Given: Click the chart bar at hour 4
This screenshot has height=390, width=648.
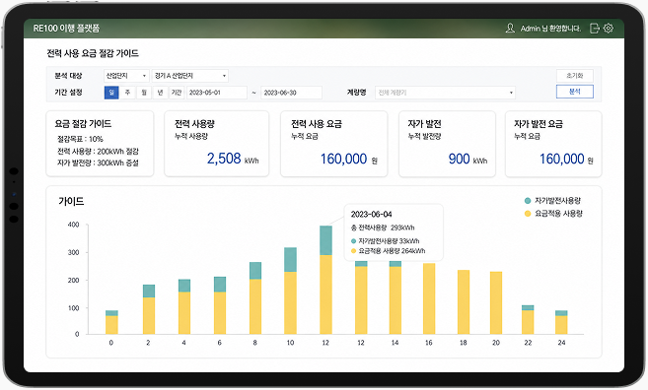Looking at the screenshot, I should click(x=184, y=306).
